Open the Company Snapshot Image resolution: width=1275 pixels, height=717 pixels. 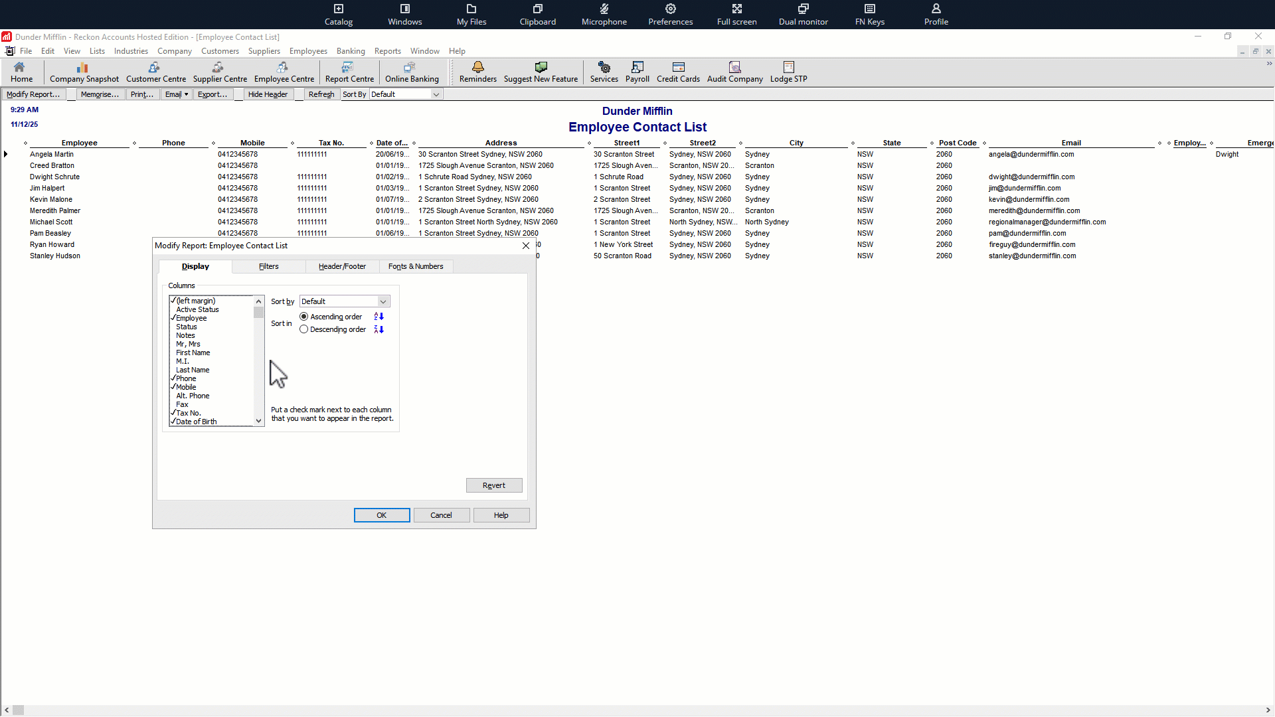tap(84, 72)
